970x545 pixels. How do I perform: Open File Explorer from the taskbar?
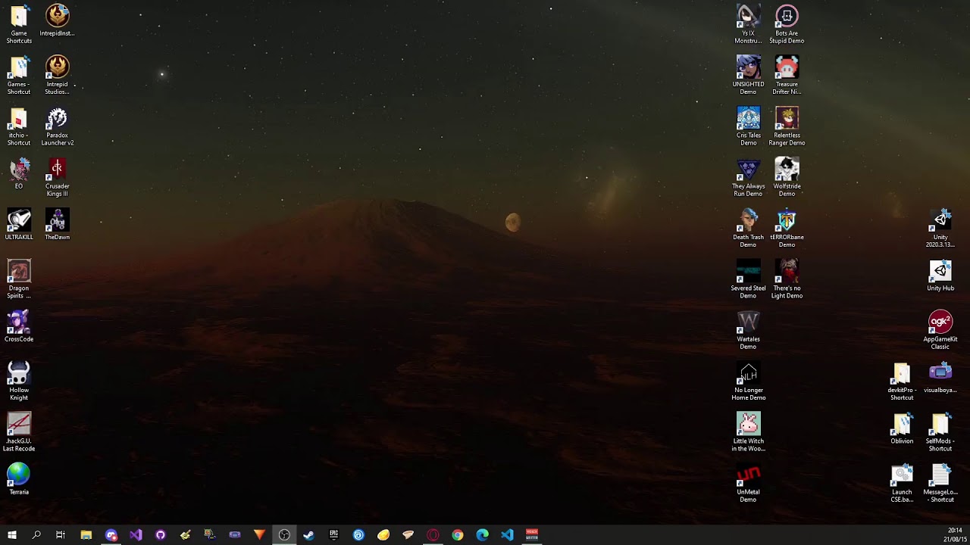[x=86, y=534]
